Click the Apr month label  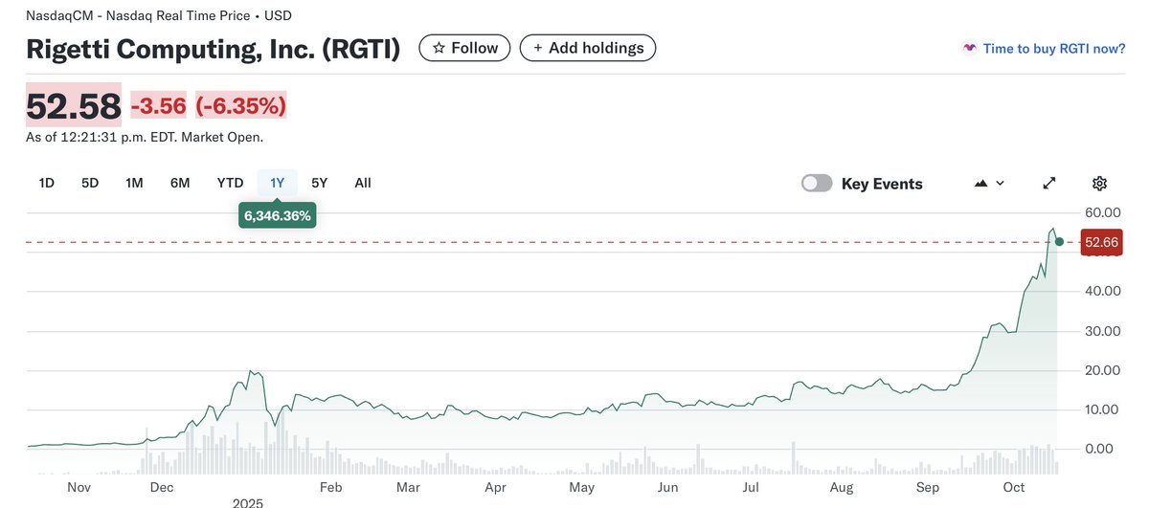tap(495, 488)
